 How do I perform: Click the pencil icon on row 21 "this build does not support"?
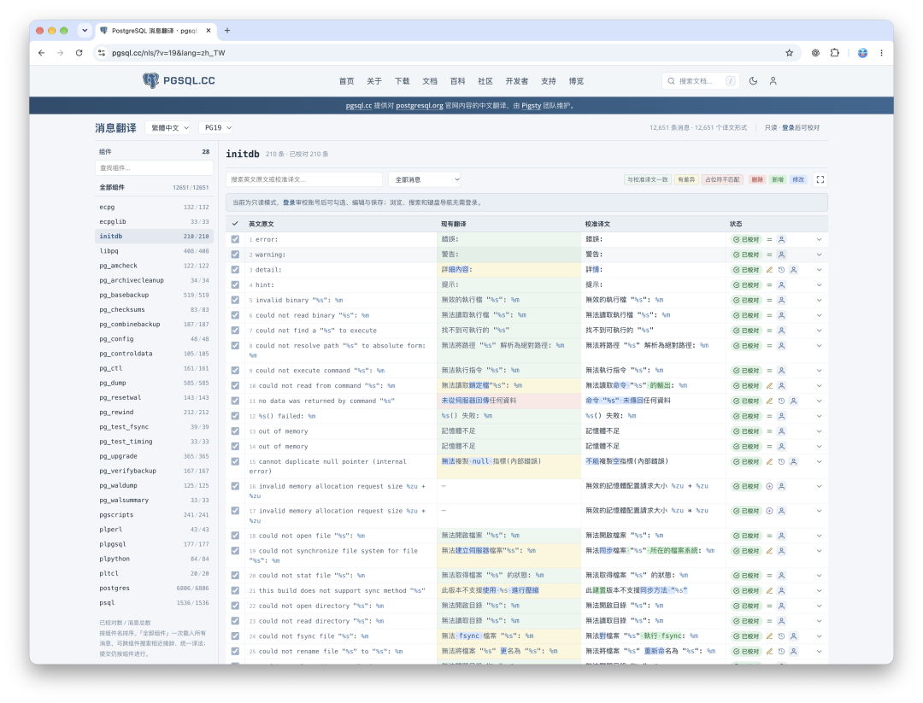click(769, 590)
